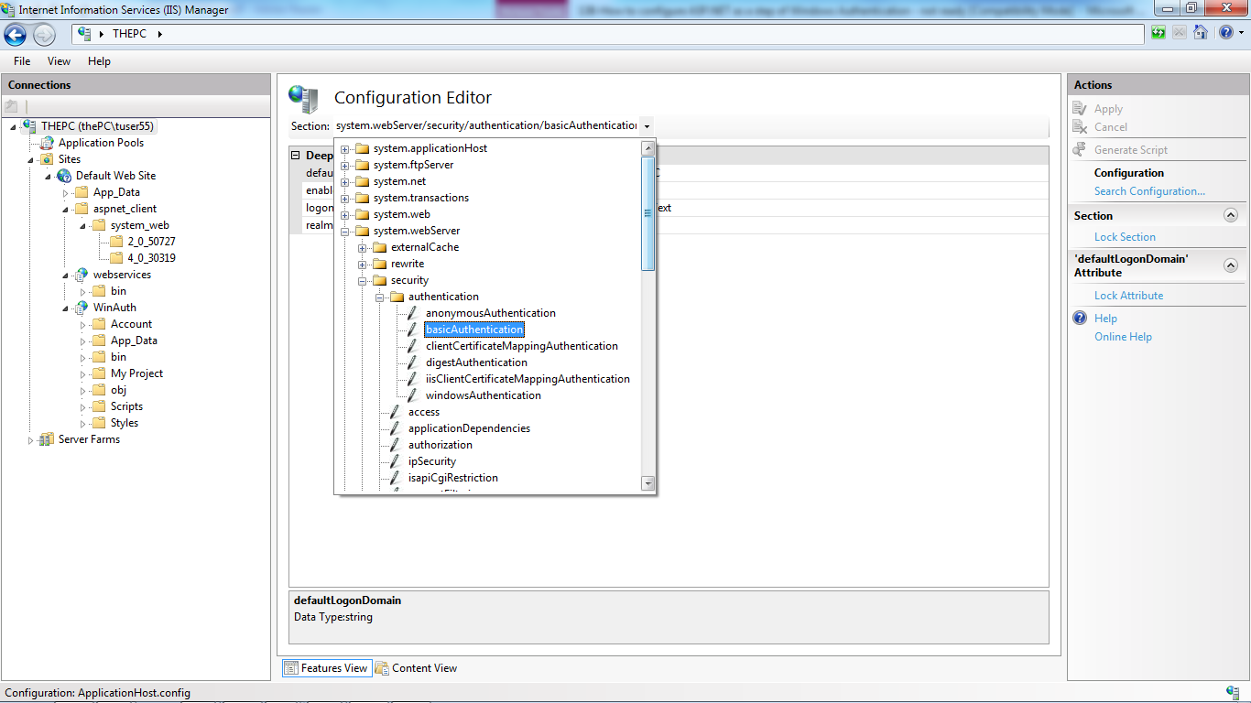
Task: Click the status bar icon at bottom right
Action: [1233, 692]
